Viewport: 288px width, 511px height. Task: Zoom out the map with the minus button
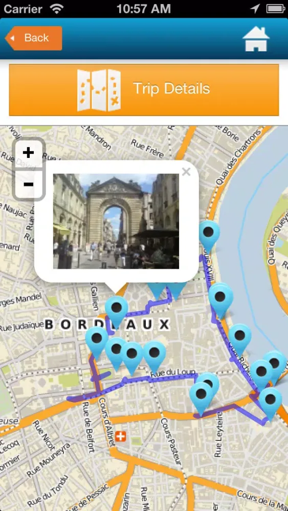coord(28,184)
